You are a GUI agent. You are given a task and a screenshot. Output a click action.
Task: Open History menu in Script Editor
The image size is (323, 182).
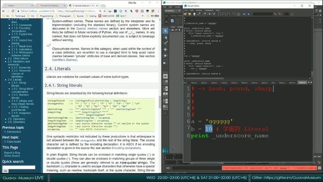(199, 10)
